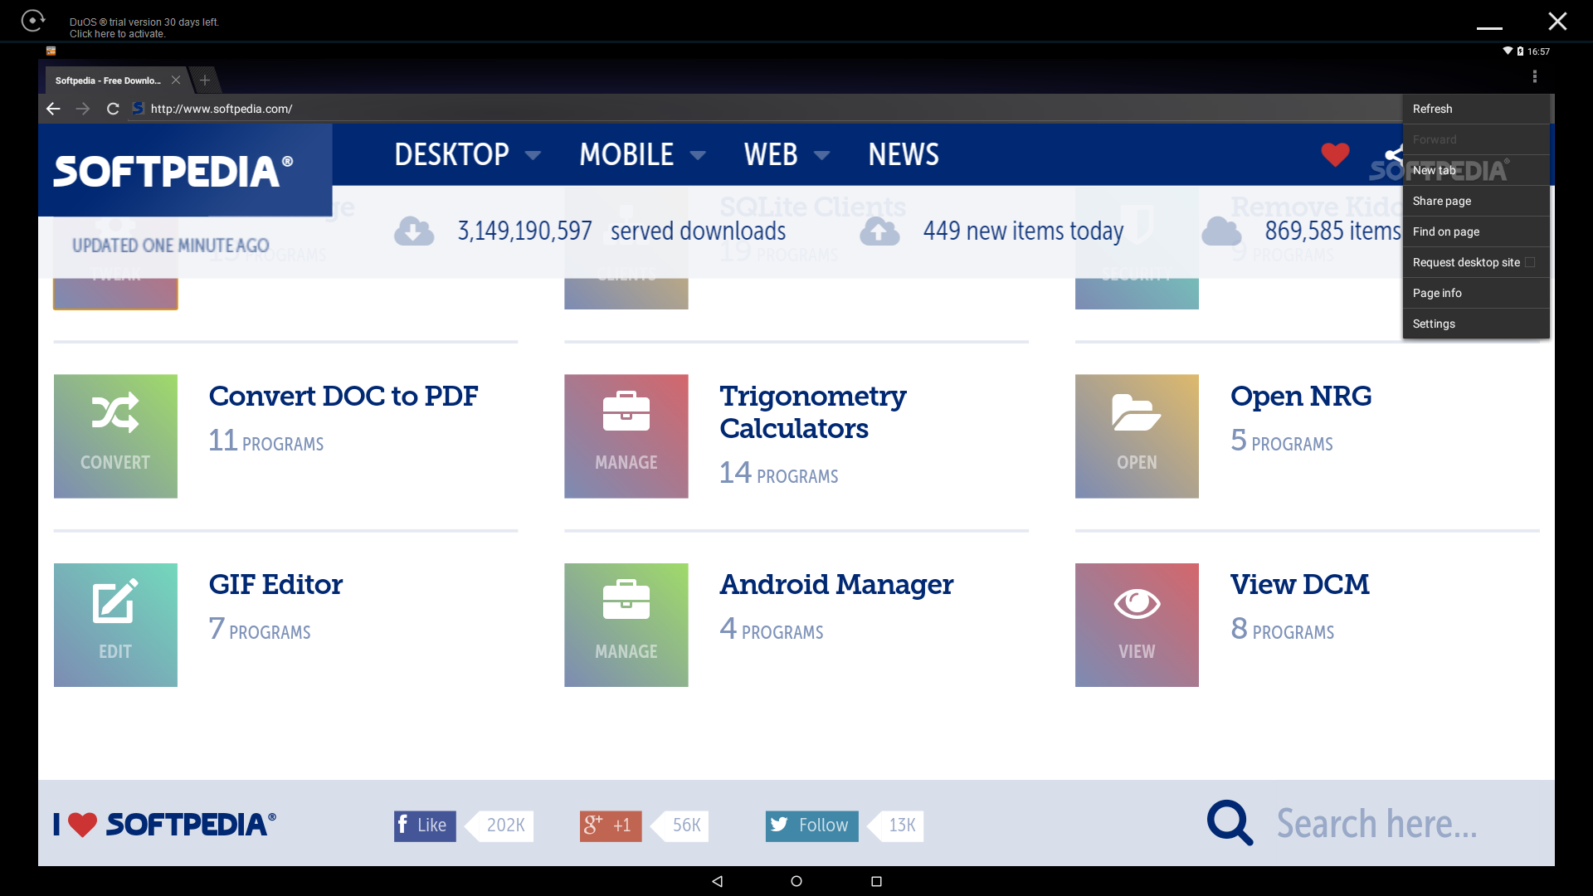
Task: Click the MANAGE tile for Android Manager
Action: [626, 625]
